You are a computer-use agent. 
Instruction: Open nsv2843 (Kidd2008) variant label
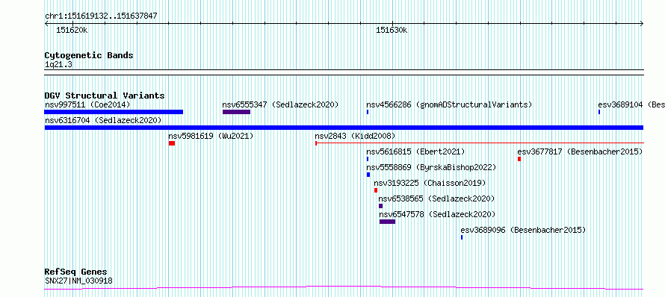click(x=355, y=136)
